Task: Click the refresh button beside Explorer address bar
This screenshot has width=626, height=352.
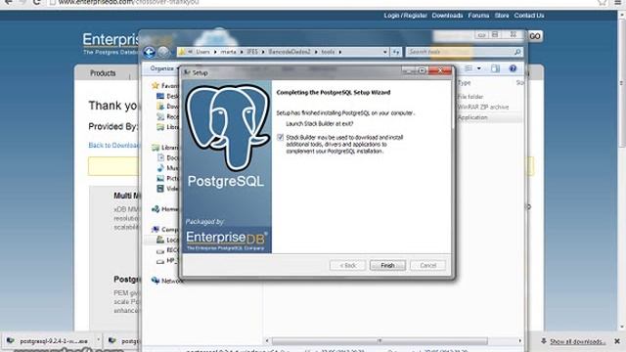Action: pos(395,52)
